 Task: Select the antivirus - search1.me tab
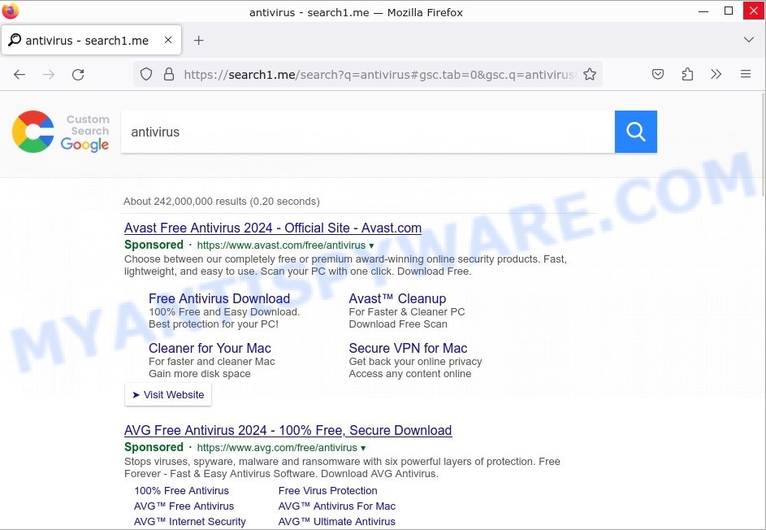[x=91, y=40]
